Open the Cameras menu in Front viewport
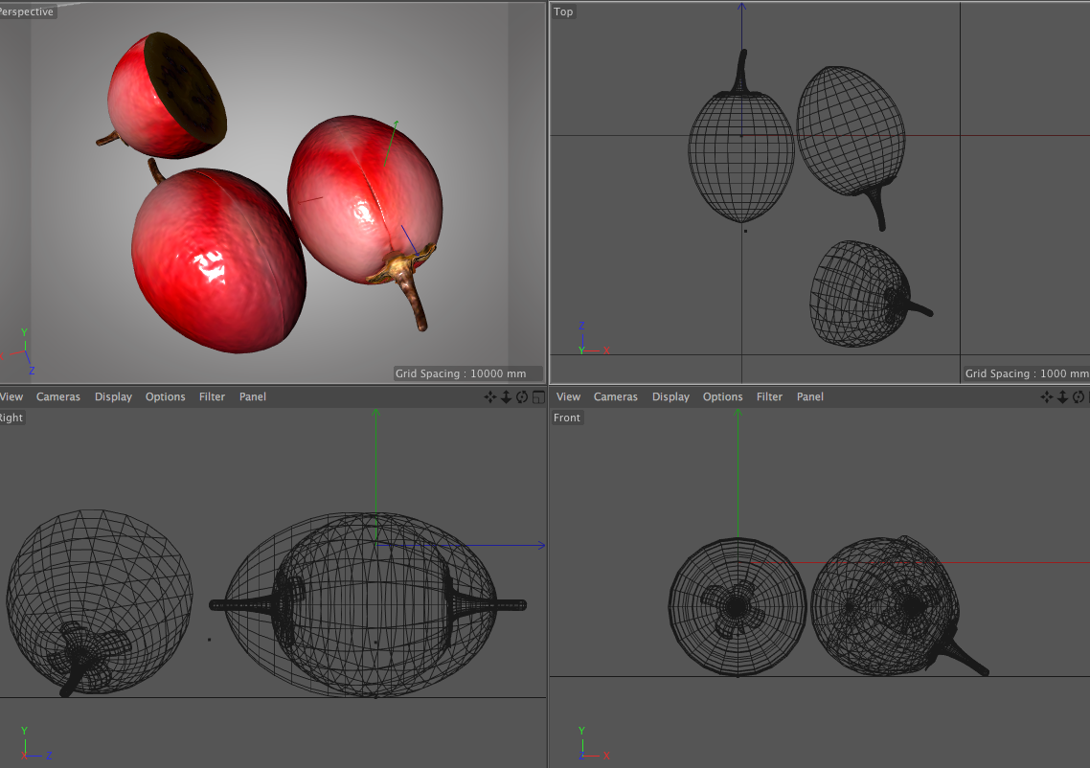The width and height of the screenshot is (1090, 768). pyautogui.click(x=615, y=396)
